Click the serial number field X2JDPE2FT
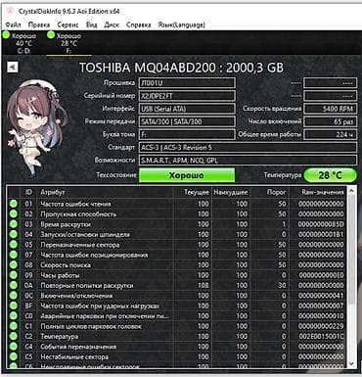 187,96
